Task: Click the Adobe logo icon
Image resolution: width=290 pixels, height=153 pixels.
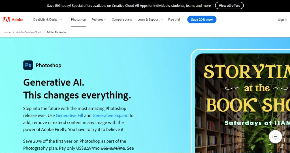Action: coord(7,19)
